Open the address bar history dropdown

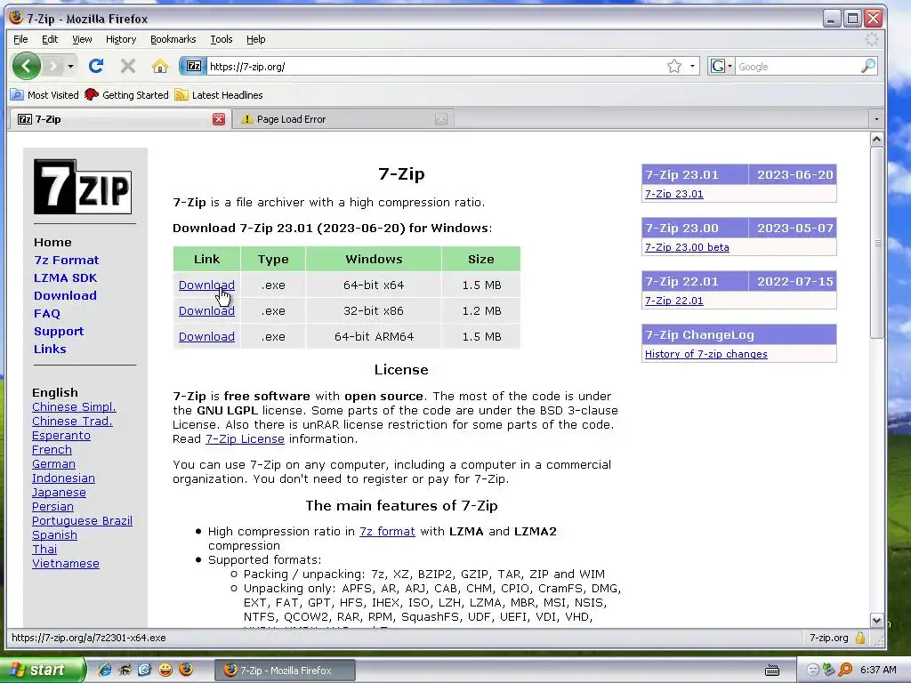(692, 66)
